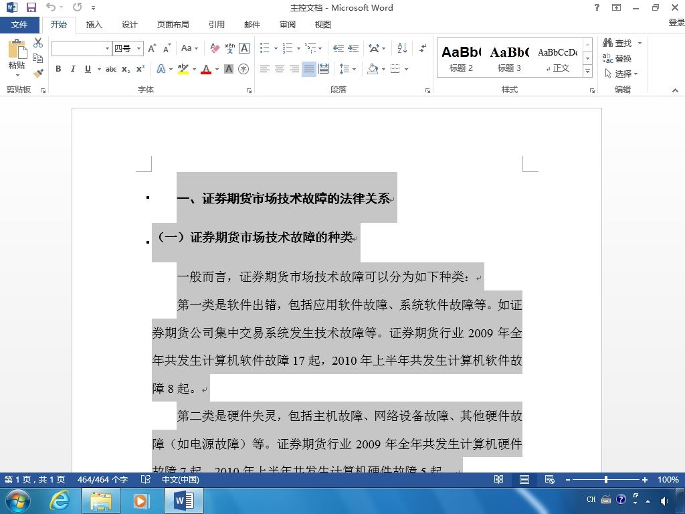Open the 文件 File menu

click(19, 25)
